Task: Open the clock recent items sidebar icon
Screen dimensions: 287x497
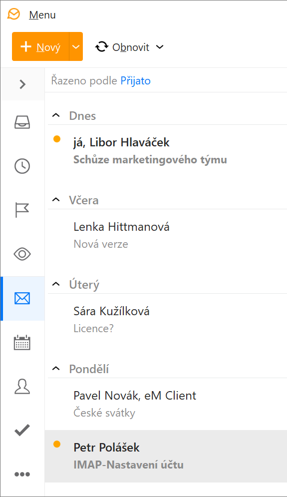Action: tap(22, 166)
